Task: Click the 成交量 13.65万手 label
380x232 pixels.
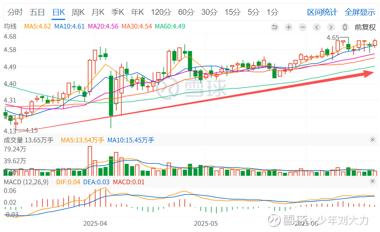Action: [x=29, y=140]
